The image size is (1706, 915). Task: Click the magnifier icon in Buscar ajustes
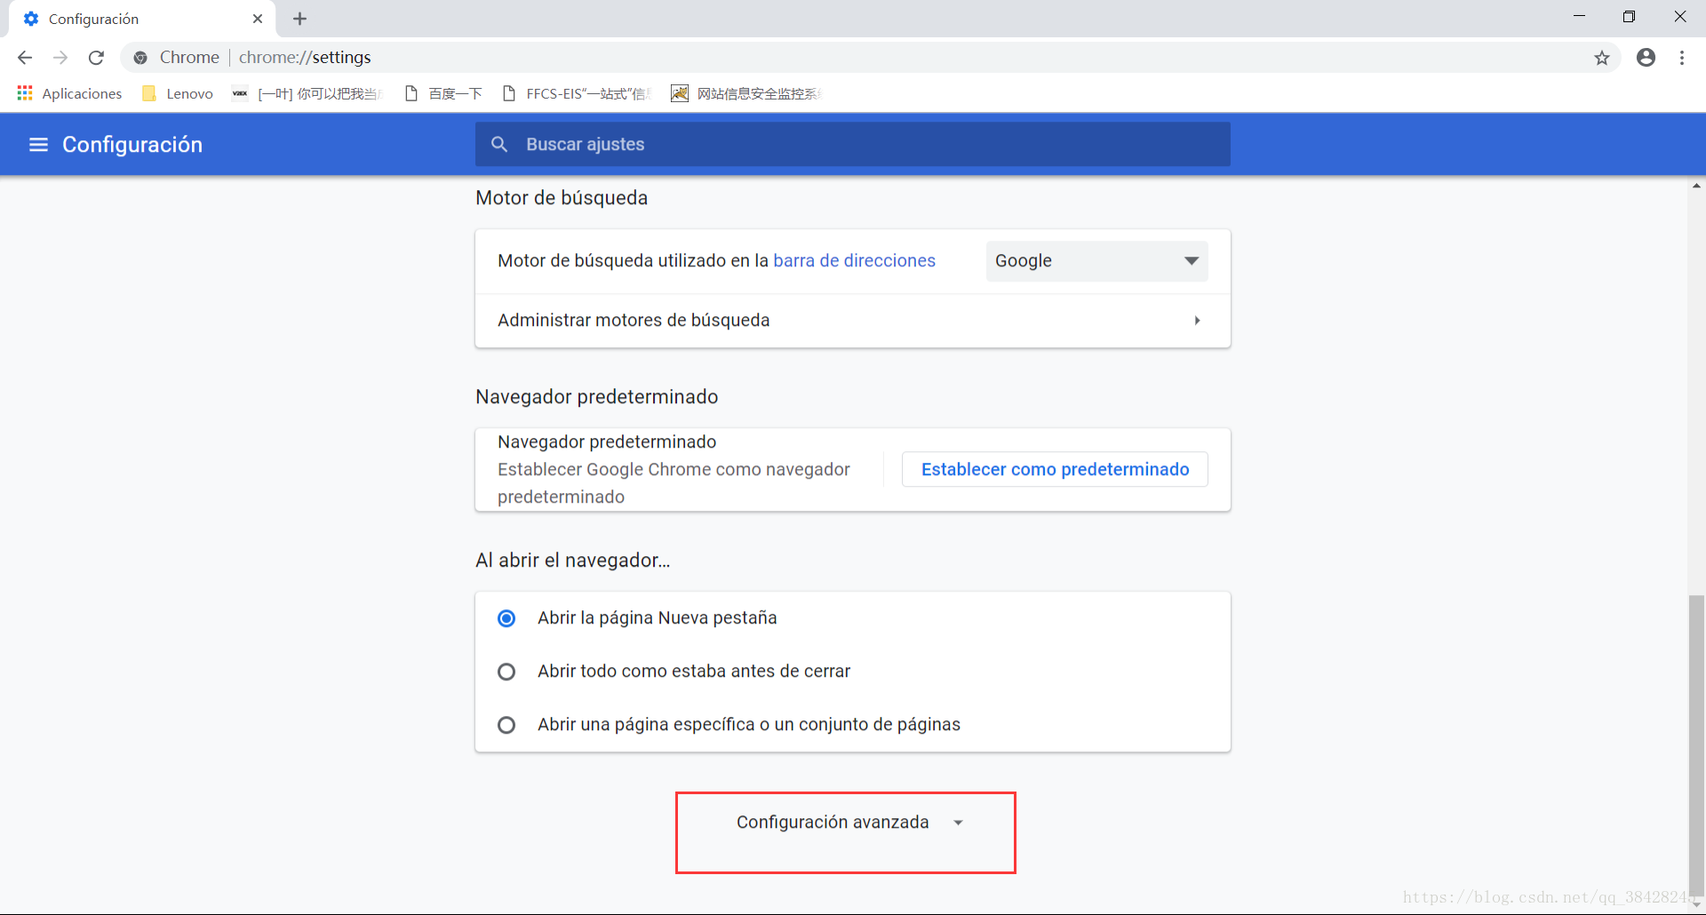tap(499, 144)
